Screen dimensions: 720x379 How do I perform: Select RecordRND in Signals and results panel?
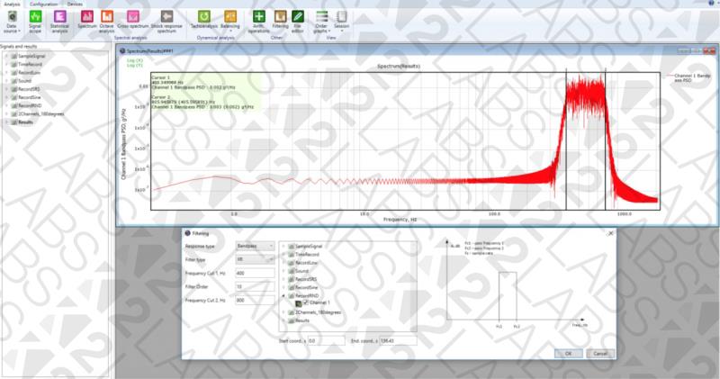pyautogui.click(x=30, y=105)
